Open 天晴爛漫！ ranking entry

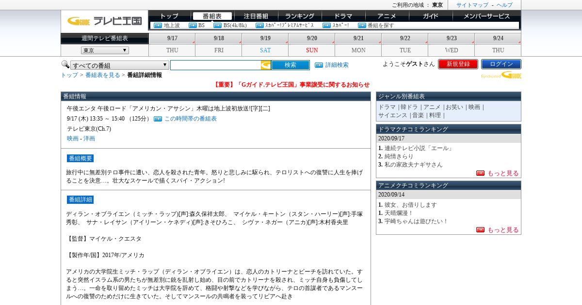399,213
